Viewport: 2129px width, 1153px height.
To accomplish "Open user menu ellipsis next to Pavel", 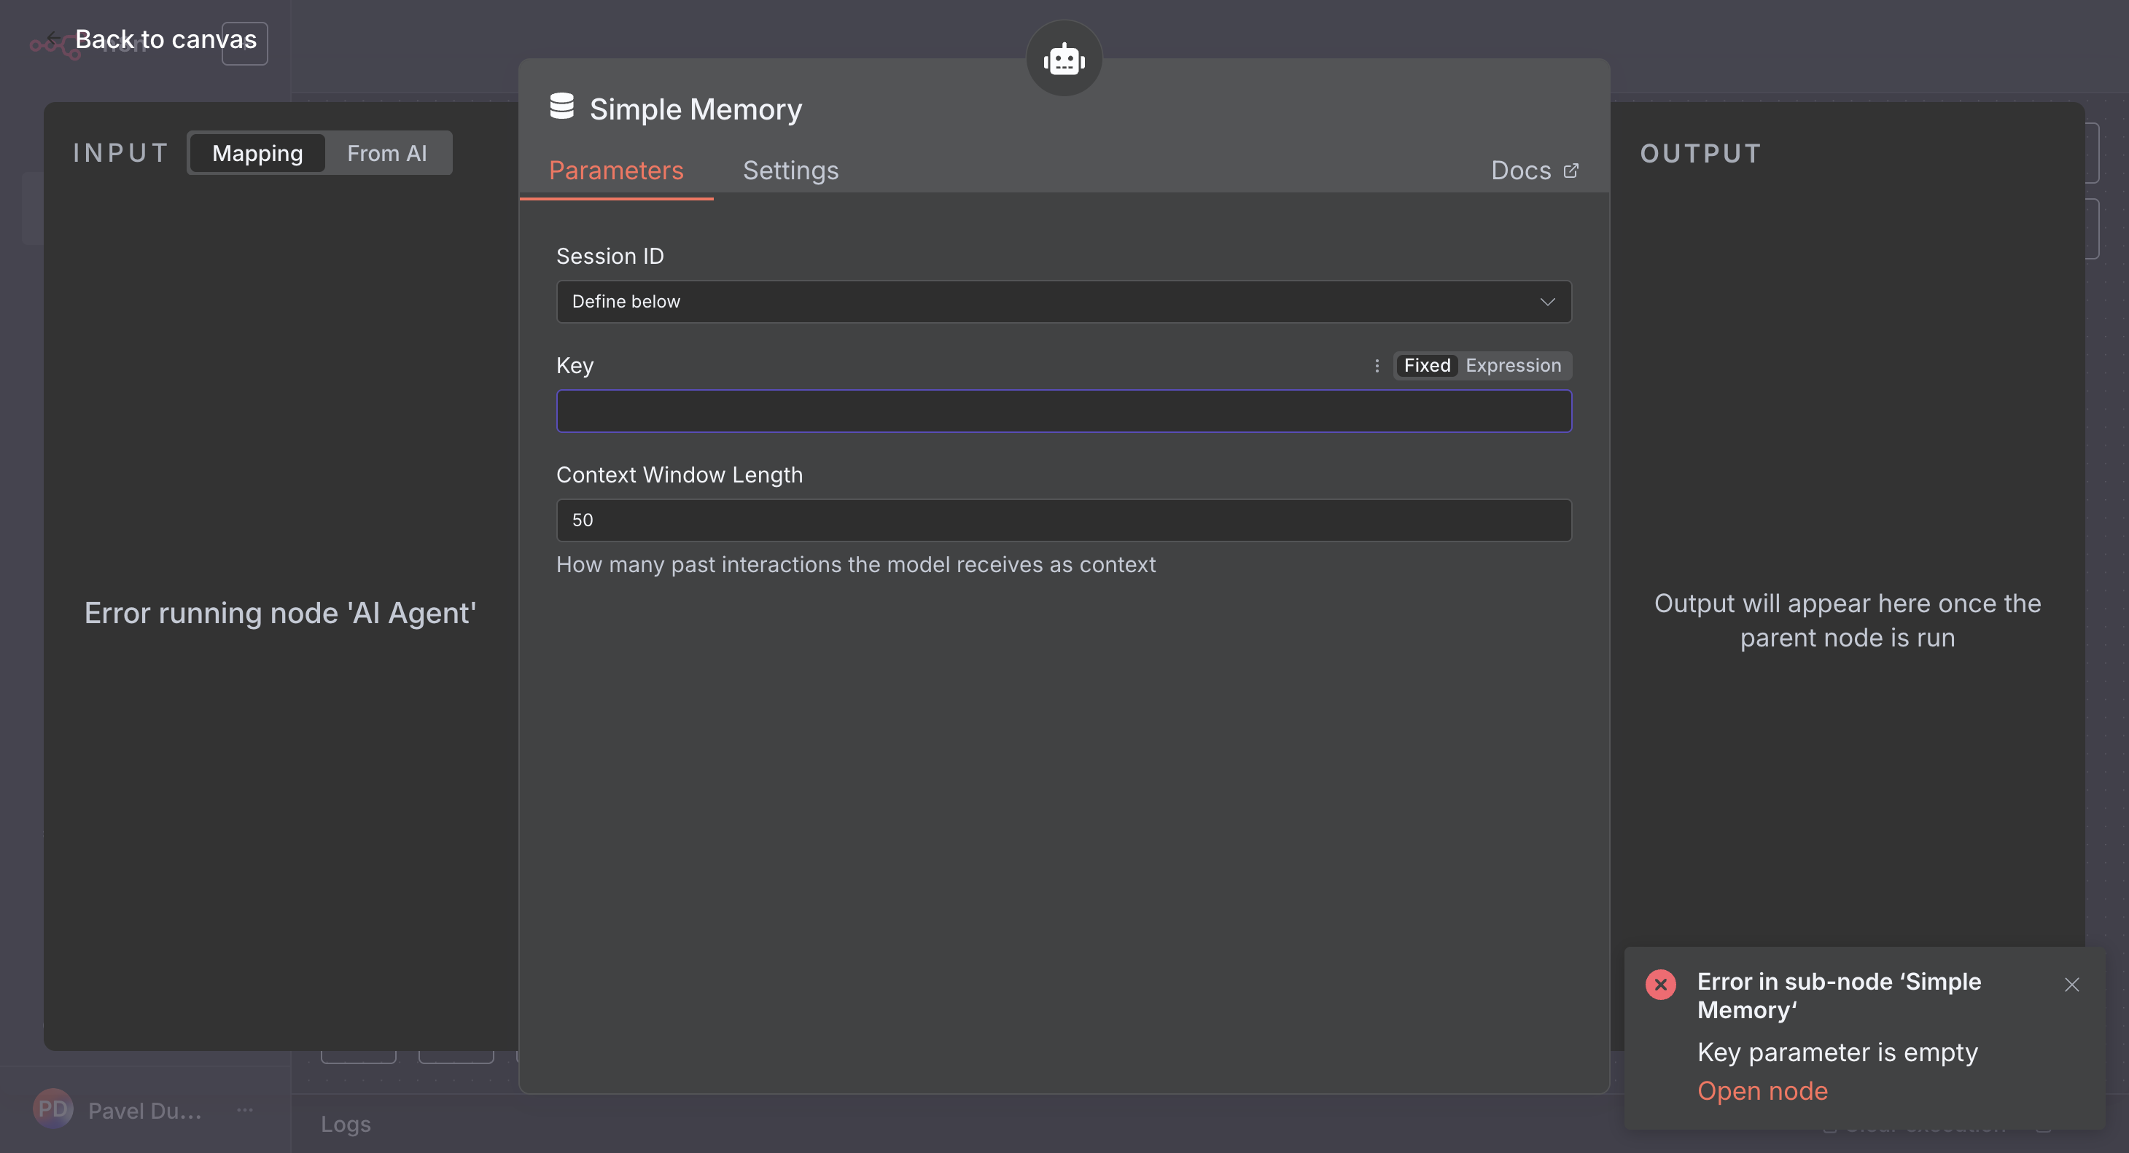I will pos(246,1109).
